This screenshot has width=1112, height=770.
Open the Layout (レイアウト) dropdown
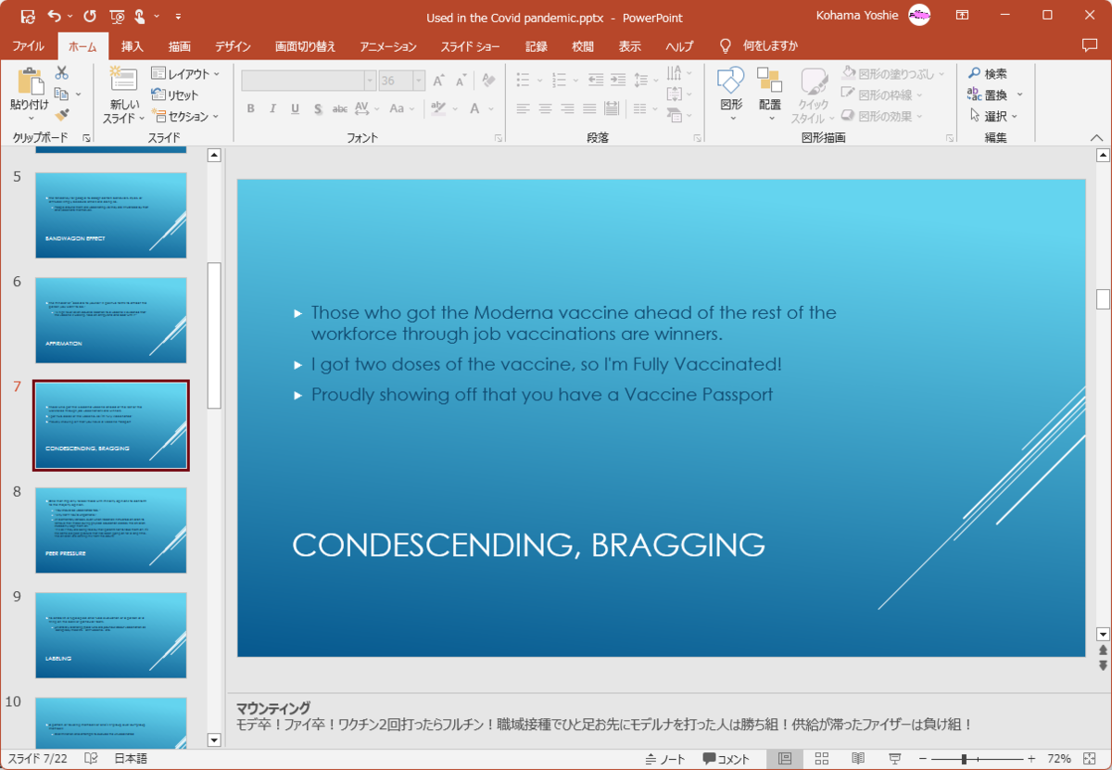(185, 73)
